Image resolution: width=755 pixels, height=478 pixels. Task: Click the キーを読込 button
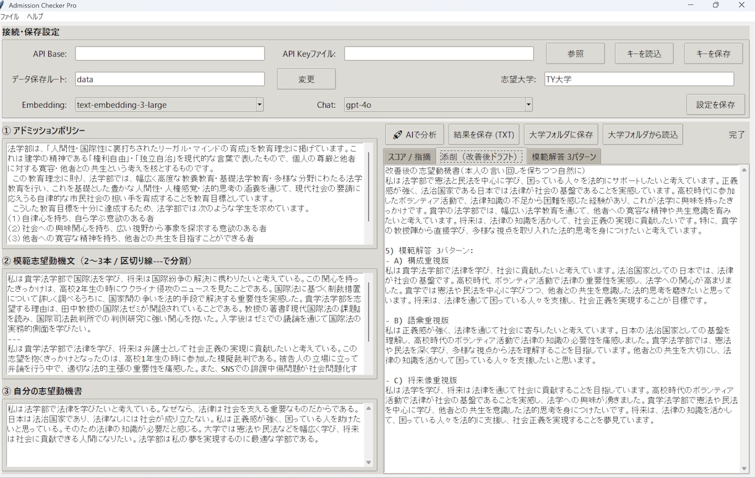[x=644, y=54]
